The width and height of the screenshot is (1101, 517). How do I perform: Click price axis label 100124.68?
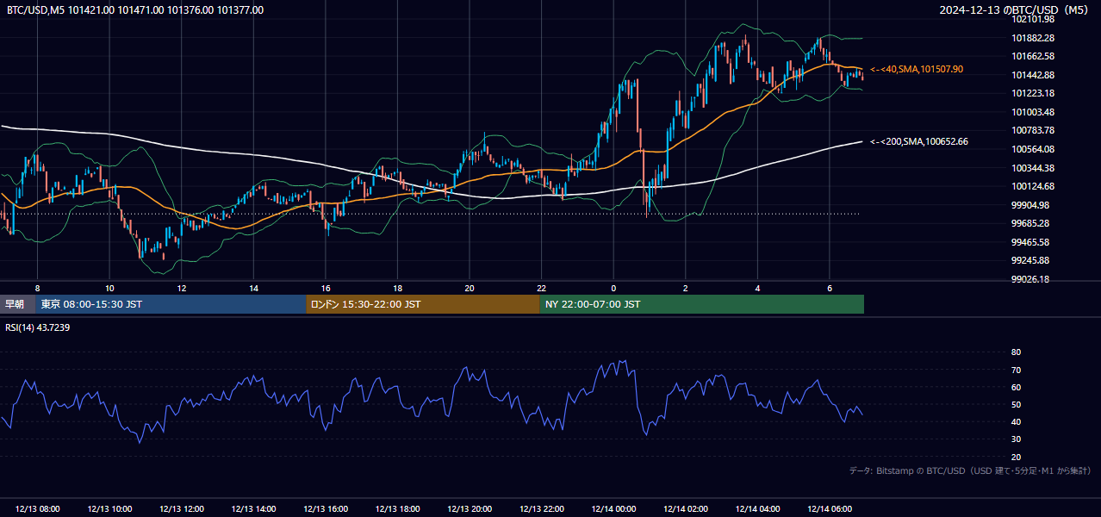click(1034, 186)
